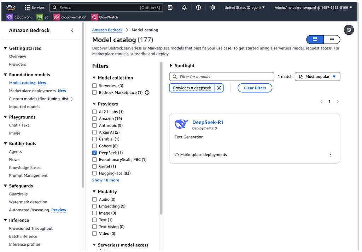
Task: Click the Show 10 more providers link
Action: (x=106, y=180)
